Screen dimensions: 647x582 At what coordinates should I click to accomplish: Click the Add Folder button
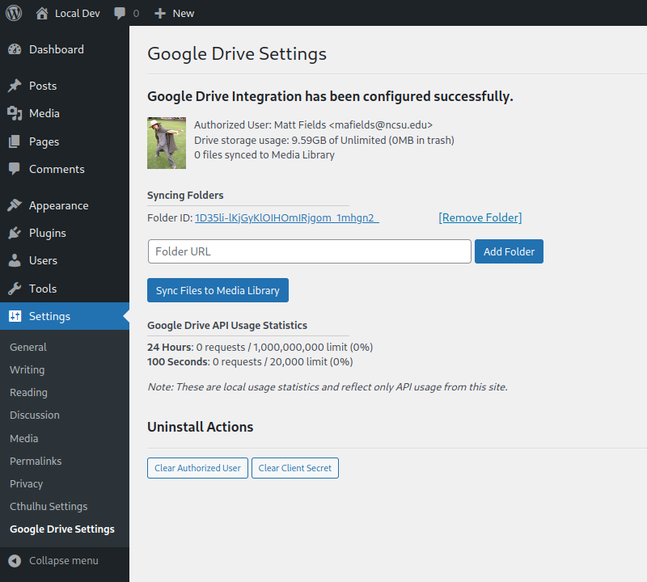509,251
